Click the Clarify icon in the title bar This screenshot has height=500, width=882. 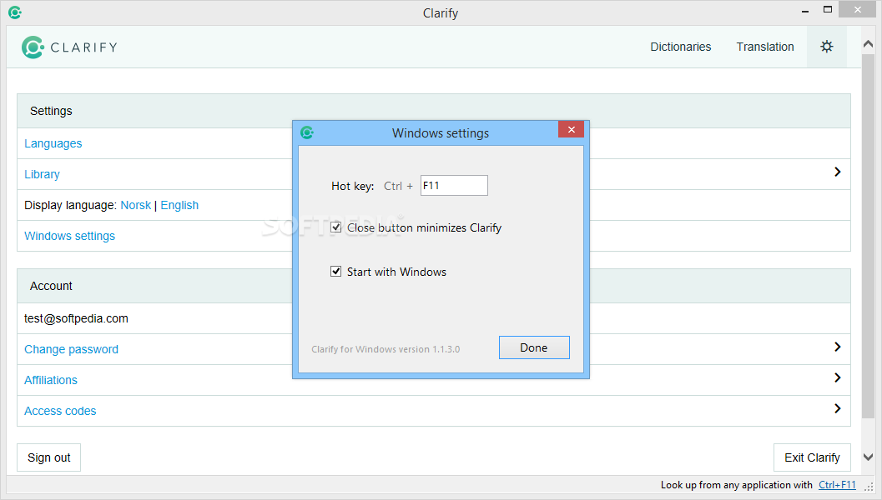click(15, 12)
